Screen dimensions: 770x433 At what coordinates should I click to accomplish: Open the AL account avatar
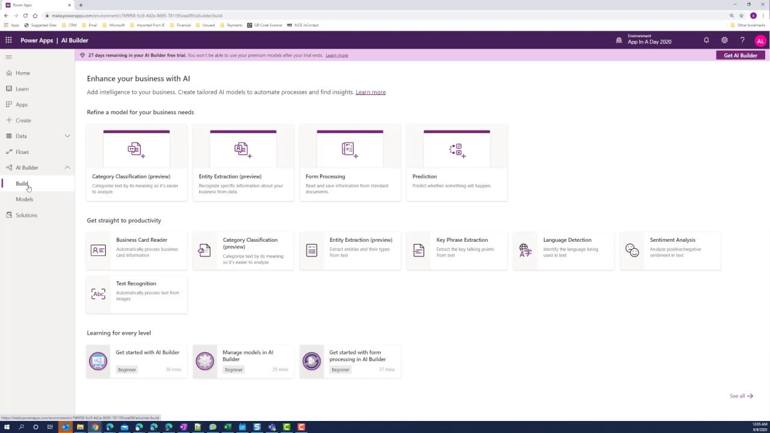(x=760, y=41)
